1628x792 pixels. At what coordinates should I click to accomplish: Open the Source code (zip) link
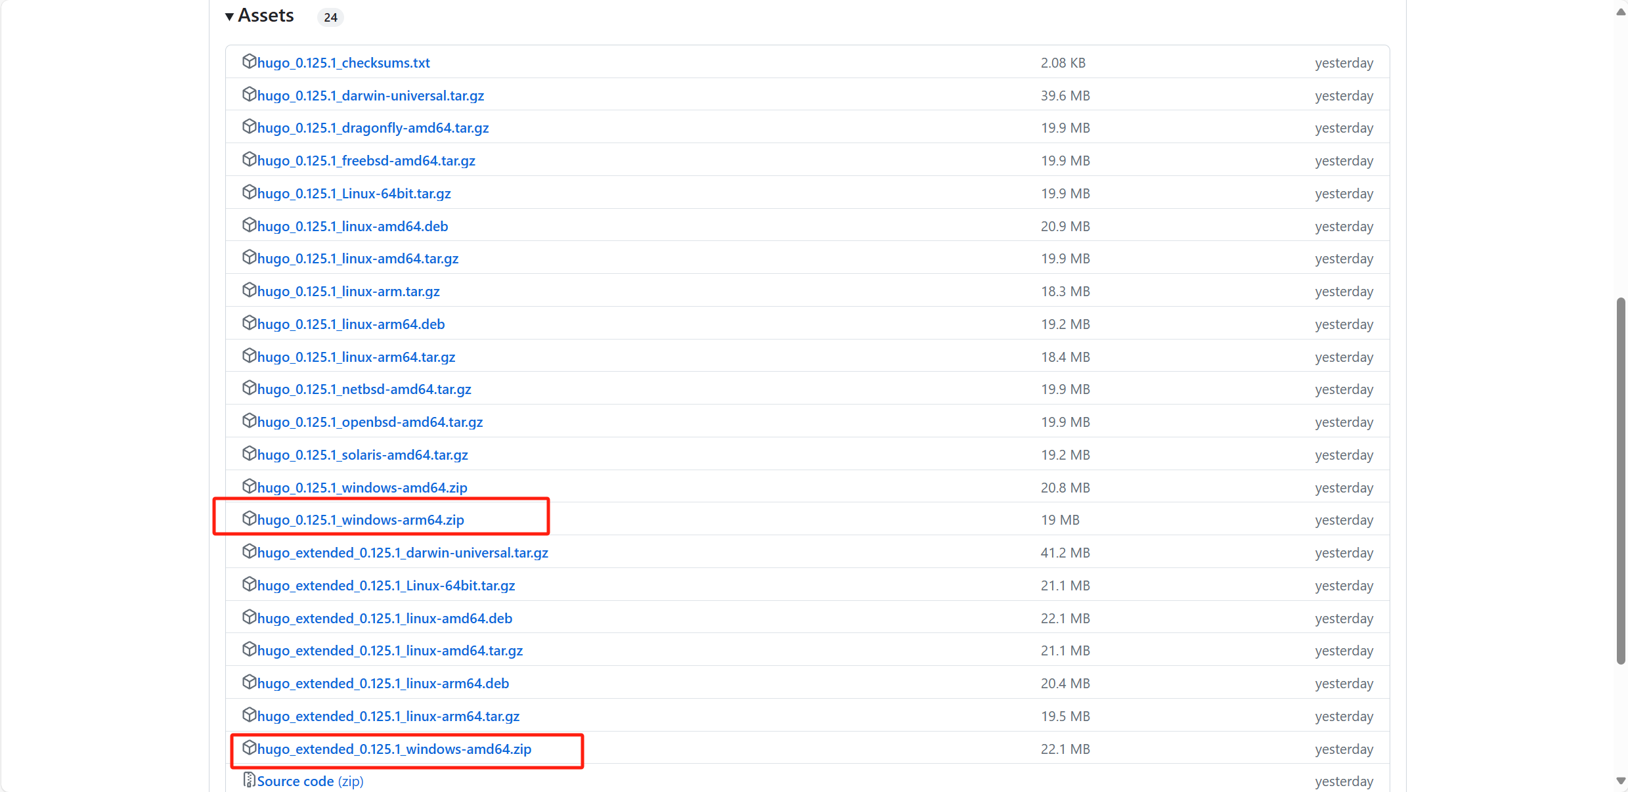[310, 781]
